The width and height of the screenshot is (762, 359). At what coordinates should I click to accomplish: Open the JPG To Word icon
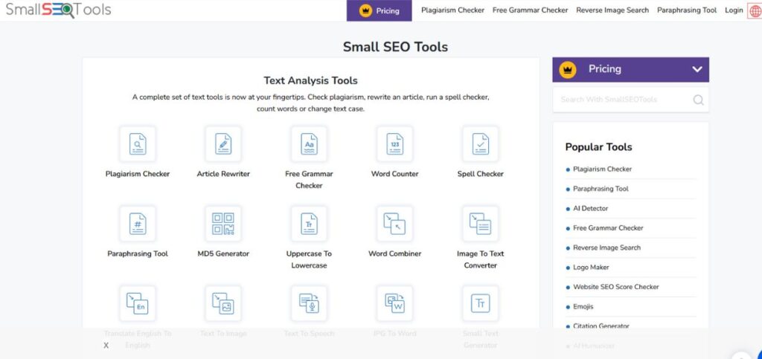[x=394, y=304]
